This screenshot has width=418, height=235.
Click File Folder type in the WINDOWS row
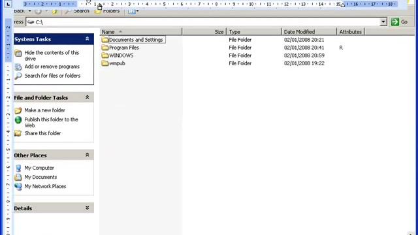point(240,55)
